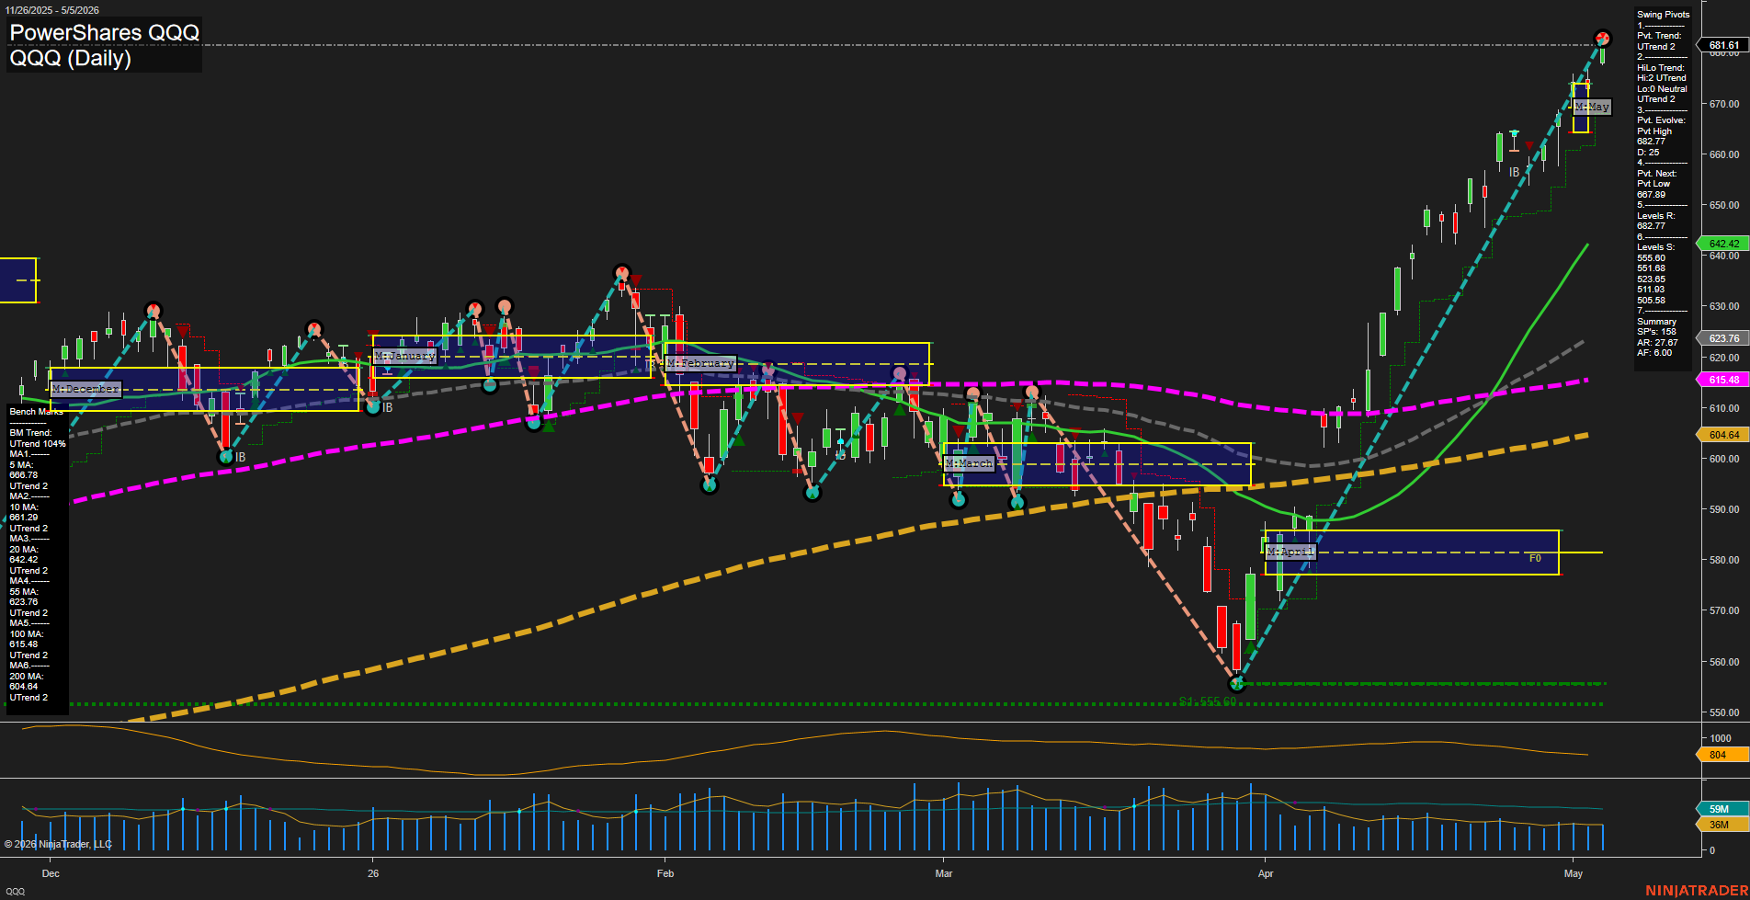
Task: Open the QQQ tab at bottom left
Action: tap(15, 892)
